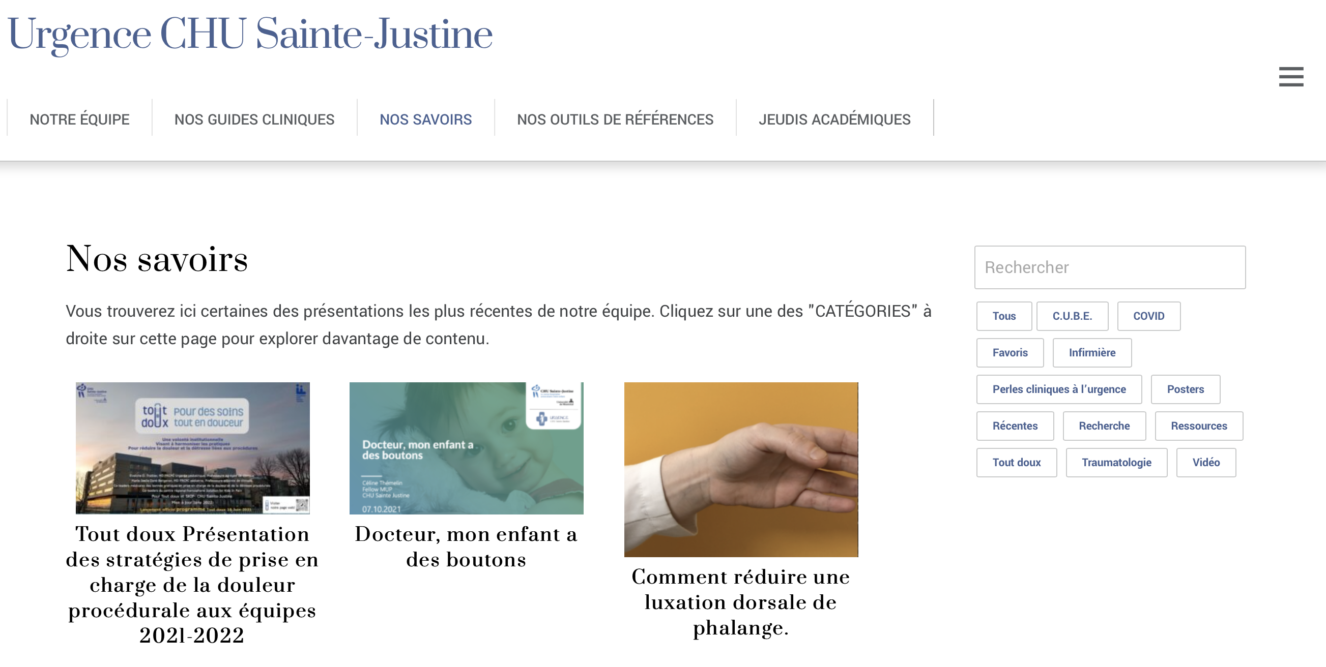The width and height of the screenshot is (1326, 667).
Task: Open NOS OUTILS DE RÉFÉRENCES menu
Action: tap(615, 119)
